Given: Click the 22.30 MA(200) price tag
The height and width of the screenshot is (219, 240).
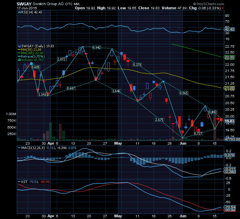Looking at the screenshot, I should coord(229,57).
